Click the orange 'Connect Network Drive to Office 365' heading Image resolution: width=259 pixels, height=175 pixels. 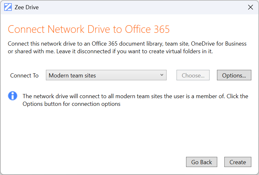89,29
